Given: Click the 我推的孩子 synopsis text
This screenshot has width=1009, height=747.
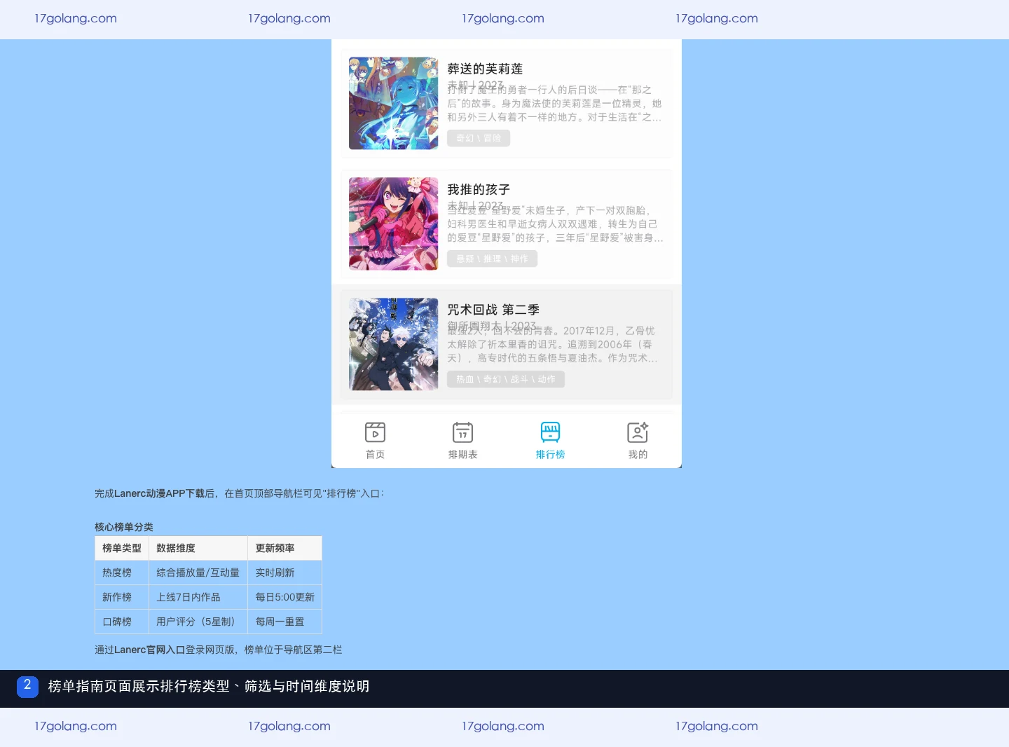Looking at the screenshot, I should pyautogui.click(x=555, y=224).
